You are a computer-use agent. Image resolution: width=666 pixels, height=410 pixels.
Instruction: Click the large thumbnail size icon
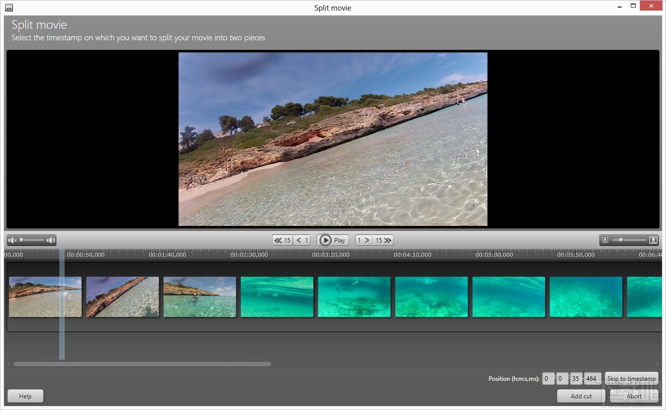(653, 240)
